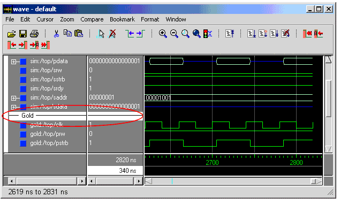Click the Cut (scissors) icon

(56, 34)
